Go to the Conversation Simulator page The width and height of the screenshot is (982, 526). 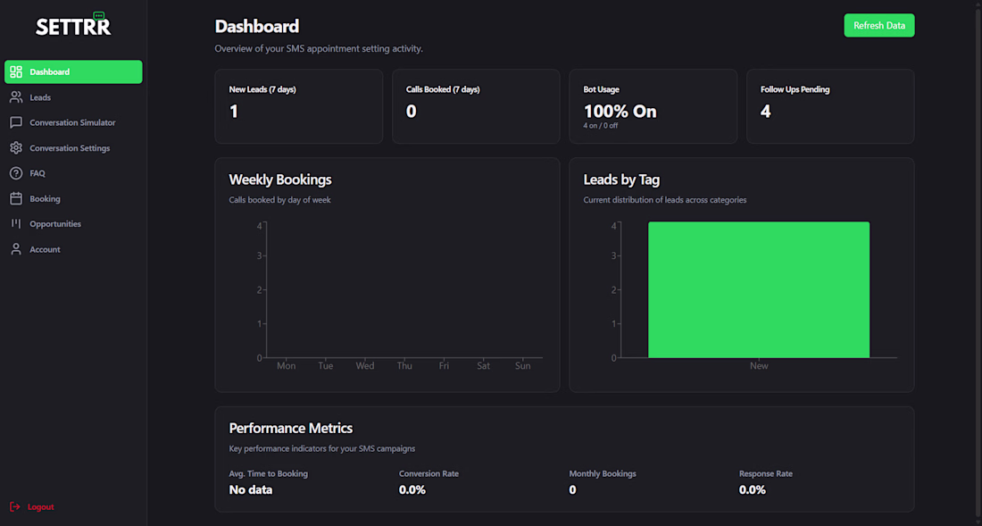[x=72, y=122]
